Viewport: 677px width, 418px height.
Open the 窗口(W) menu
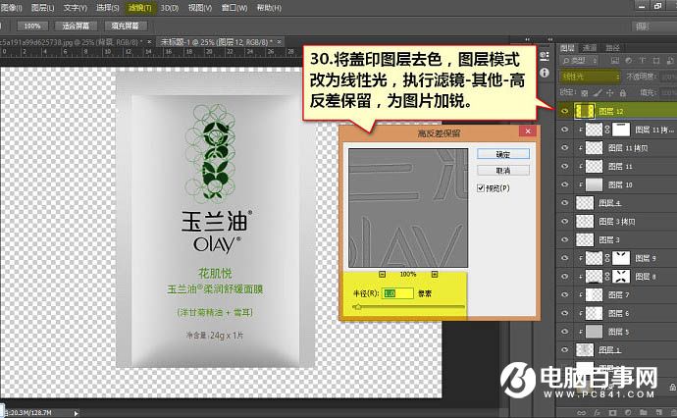[x=234, y=8]
